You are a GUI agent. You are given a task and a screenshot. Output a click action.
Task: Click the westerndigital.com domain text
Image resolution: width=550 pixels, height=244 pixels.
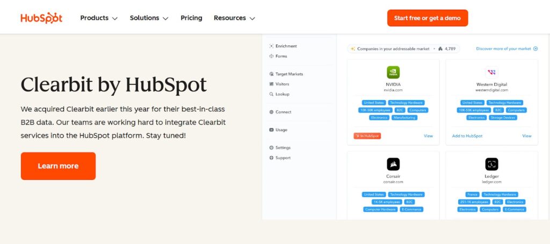(491, 90)
